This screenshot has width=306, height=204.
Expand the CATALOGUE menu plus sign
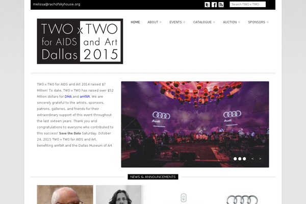(214, 22)
